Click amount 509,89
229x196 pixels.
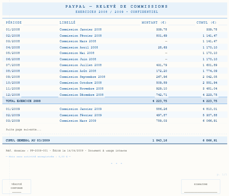[x=162, y=83]
